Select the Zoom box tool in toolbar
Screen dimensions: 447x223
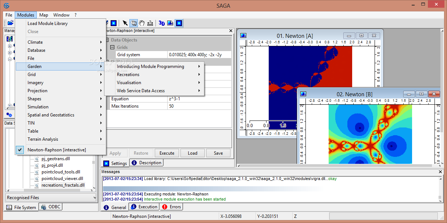134,23
